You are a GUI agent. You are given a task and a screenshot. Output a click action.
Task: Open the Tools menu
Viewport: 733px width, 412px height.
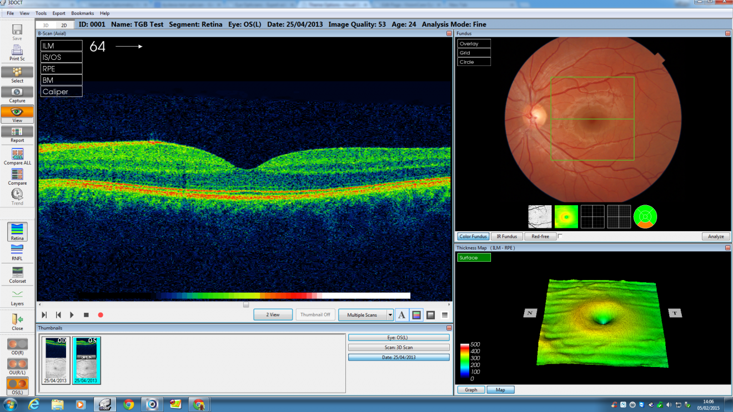click(41, 13)
